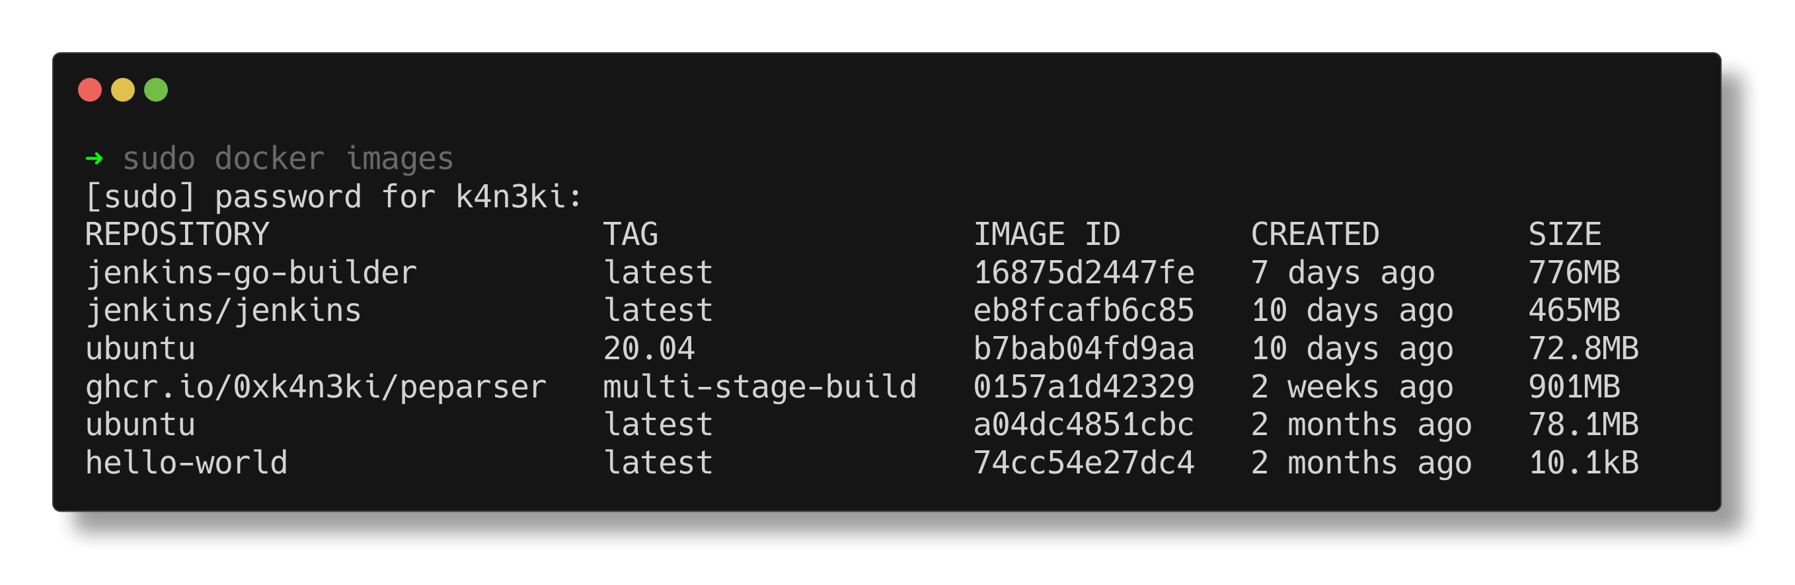Click the multi-stage-build tag
1795x585 pixels.
(759, 387)
